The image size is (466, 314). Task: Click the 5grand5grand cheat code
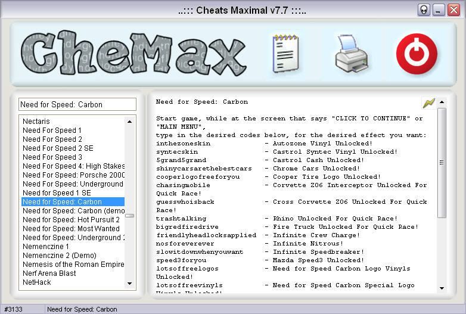click(x=181, y=160)
